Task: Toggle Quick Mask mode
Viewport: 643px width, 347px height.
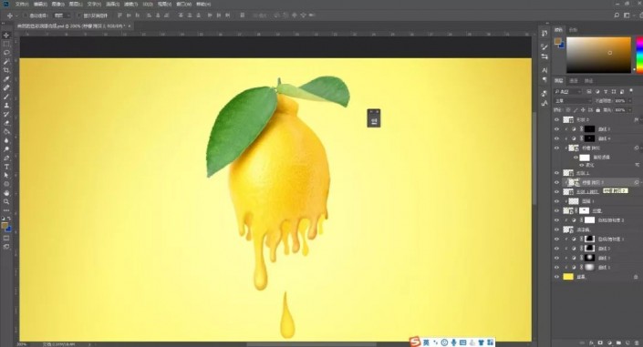Action: 6,238
